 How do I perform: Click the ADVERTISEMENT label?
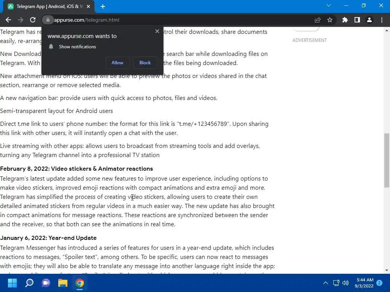coord(309,40)
